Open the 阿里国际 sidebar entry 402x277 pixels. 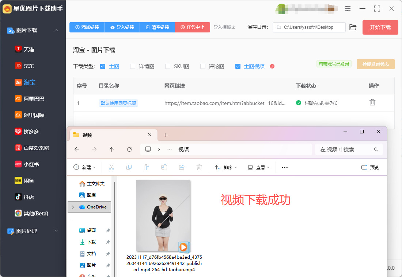click(30, 115)
